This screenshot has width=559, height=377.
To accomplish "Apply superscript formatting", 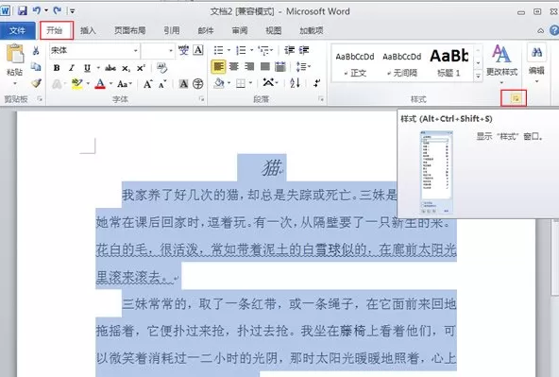I will tap(142, 68).
